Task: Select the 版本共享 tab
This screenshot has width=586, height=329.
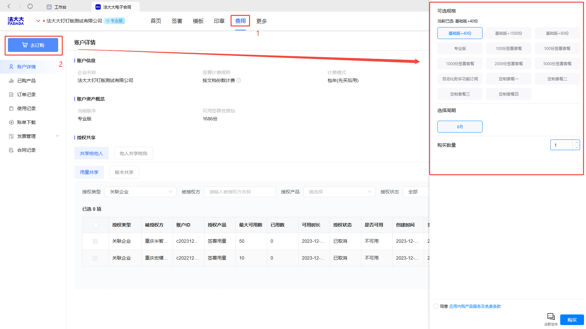Action: pos(124,172)
